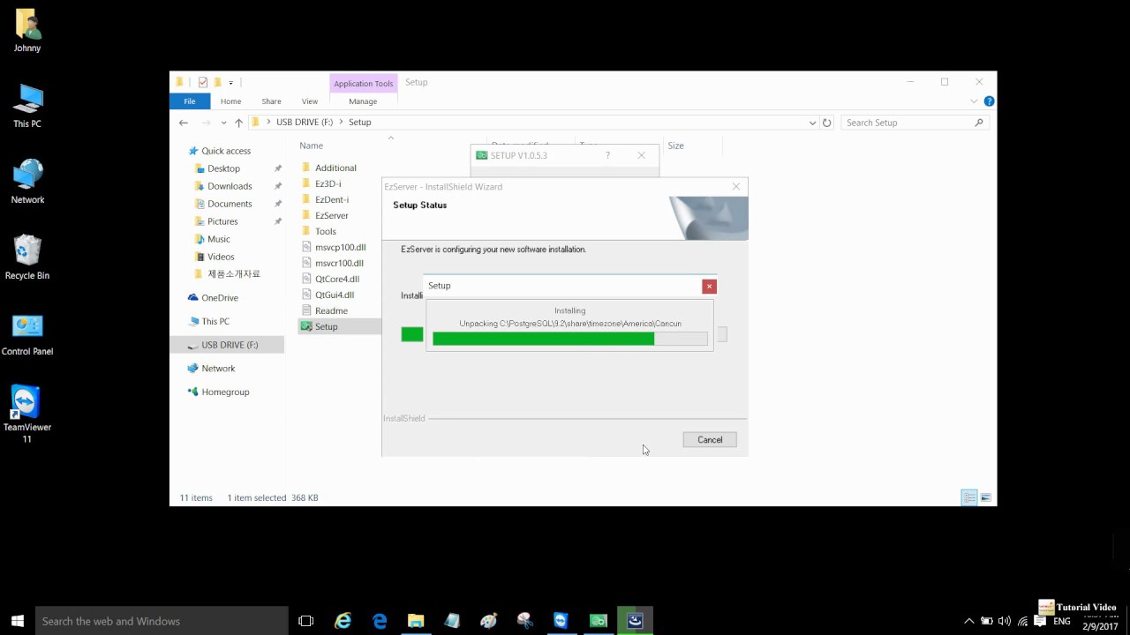Open This PC desktop icon
Viewport: 1130px width, 635px height.
pos(27,107)
